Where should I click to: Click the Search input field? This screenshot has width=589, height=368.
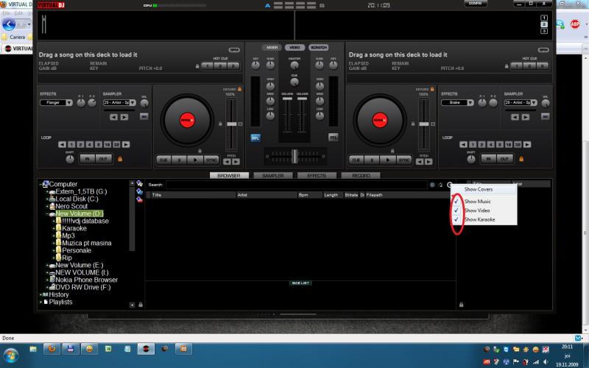[294, 185]
